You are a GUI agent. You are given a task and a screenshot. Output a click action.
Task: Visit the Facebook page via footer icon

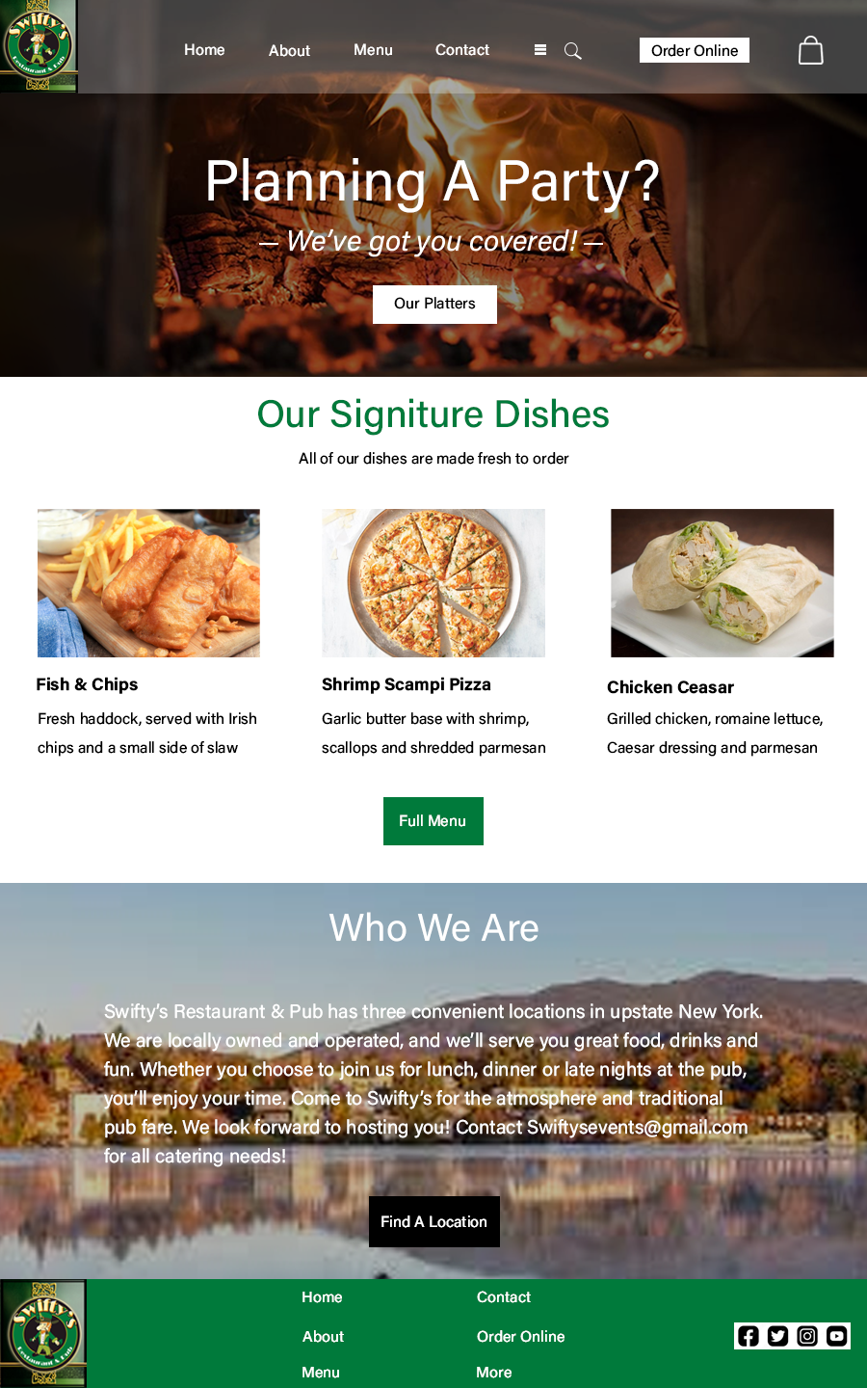749,1336
